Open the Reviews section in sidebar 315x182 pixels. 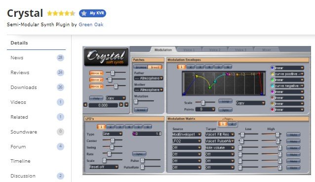coord(20,73)
